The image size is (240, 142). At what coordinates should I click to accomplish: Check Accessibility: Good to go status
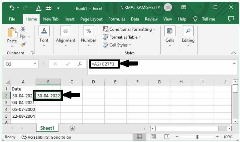(46, 137)
